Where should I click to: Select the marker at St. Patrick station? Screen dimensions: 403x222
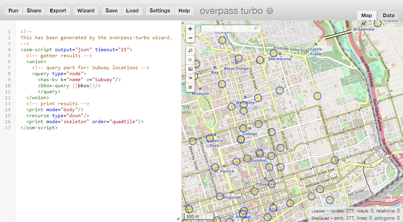tap(215, 167)
